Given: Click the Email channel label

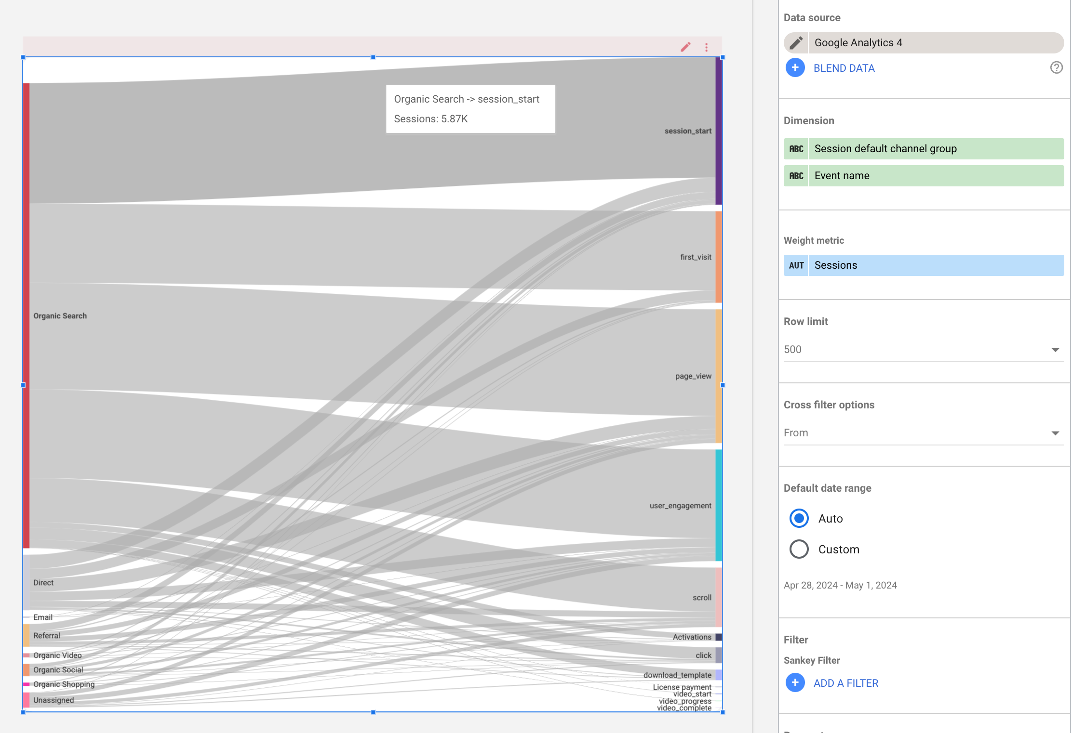Looking at the screenshot, I should coord(43,617).
